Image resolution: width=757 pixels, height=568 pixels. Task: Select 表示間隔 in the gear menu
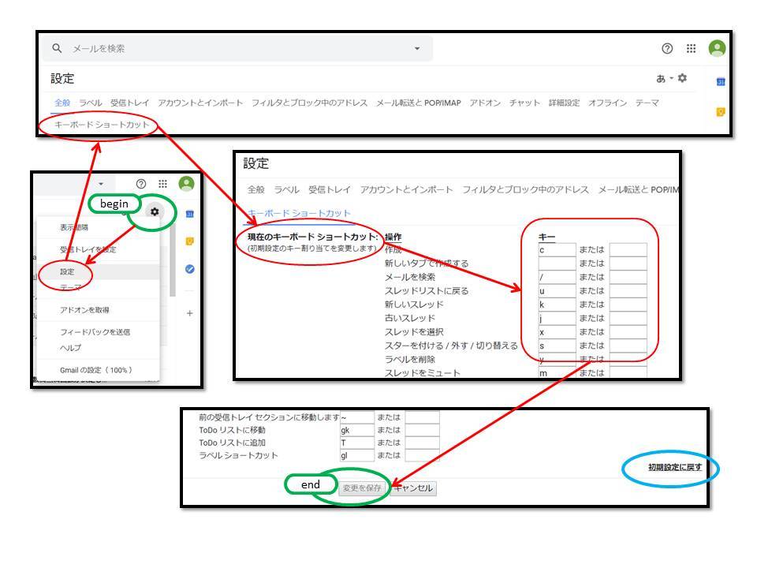(74, 227)
